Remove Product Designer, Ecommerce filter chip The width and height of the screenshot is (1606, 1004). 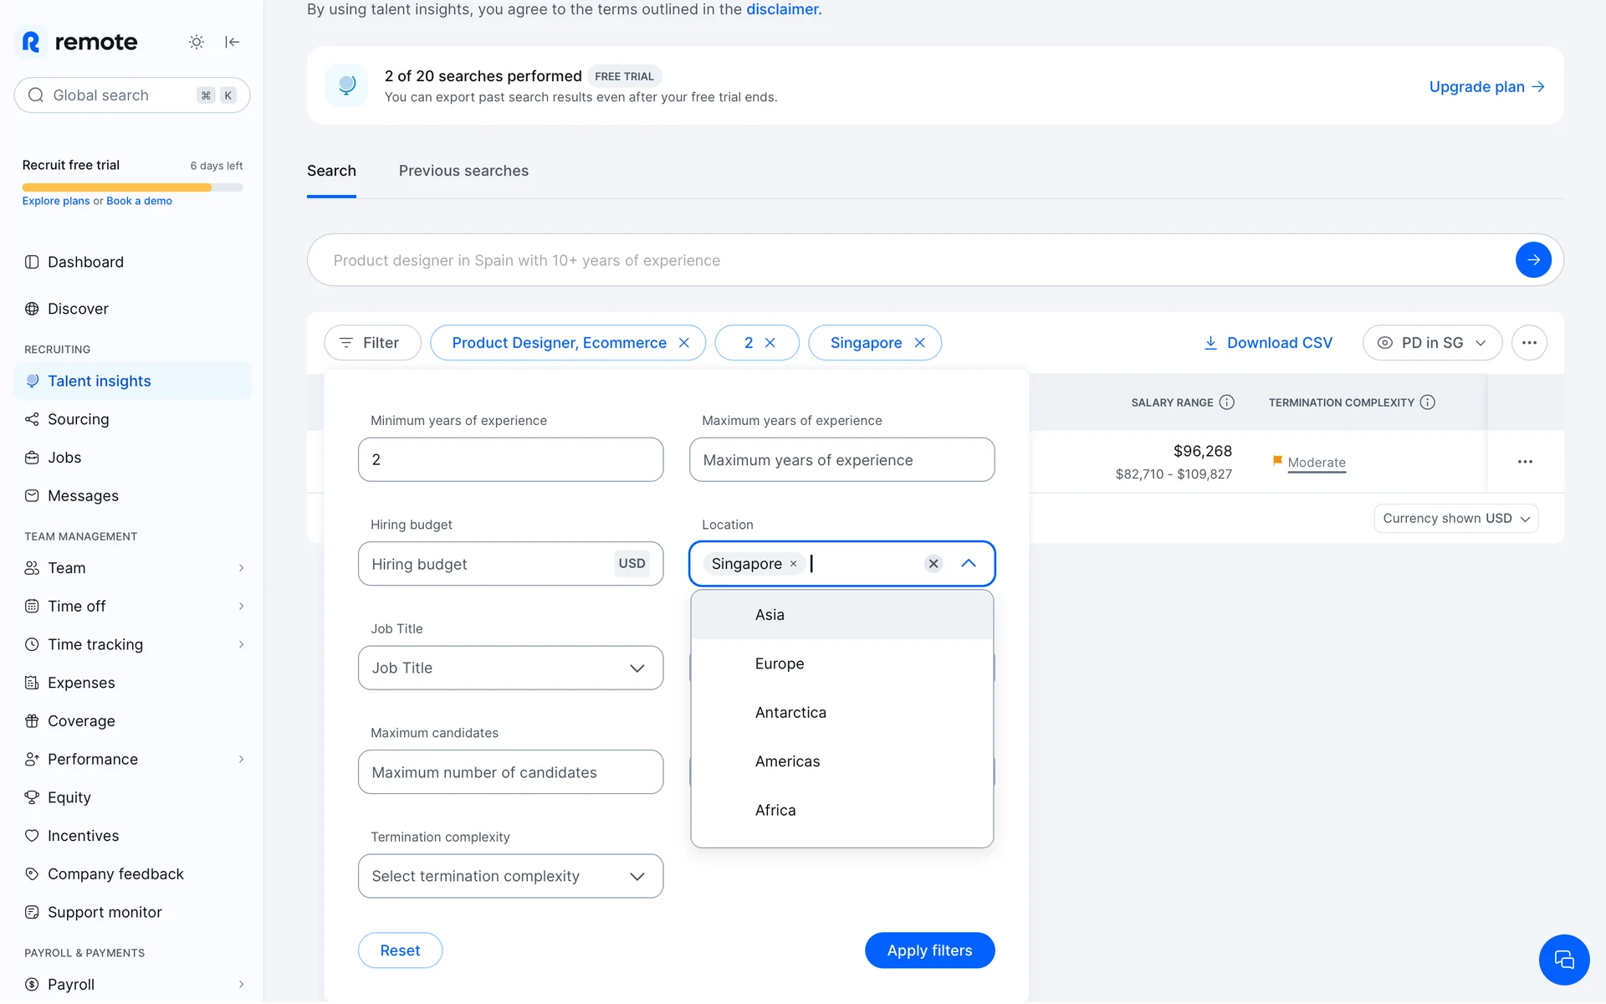click(x=684, y=343)
